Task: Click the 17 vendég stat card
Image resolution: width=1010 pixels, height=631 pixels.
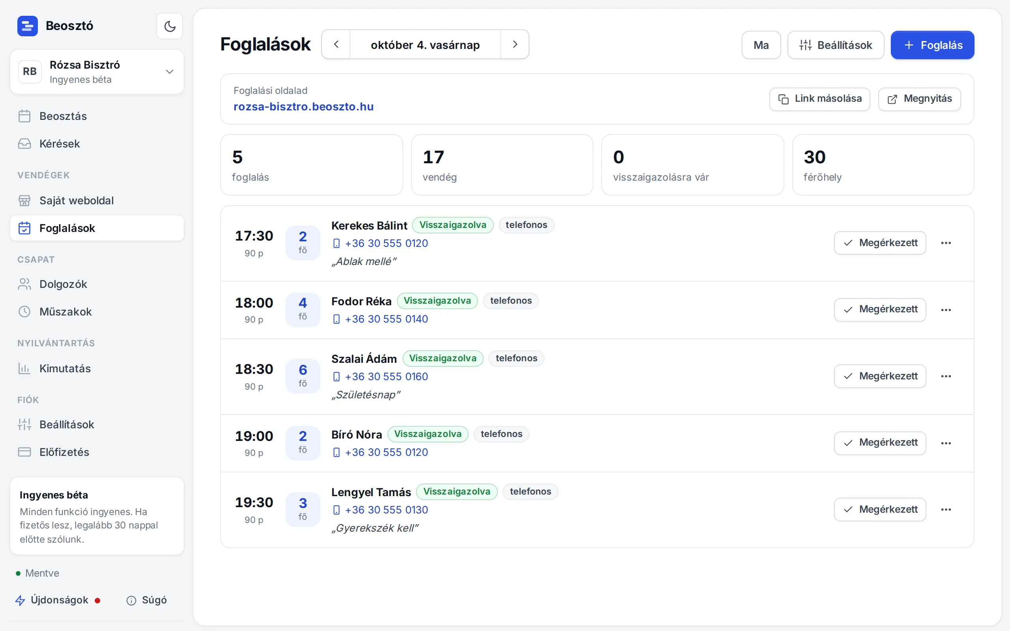Action: pyautogui.click(x=502, y=165)
